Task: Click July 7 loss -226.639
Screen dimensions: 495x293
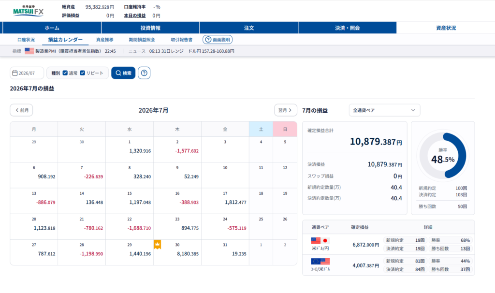Action: click(93, 176)
